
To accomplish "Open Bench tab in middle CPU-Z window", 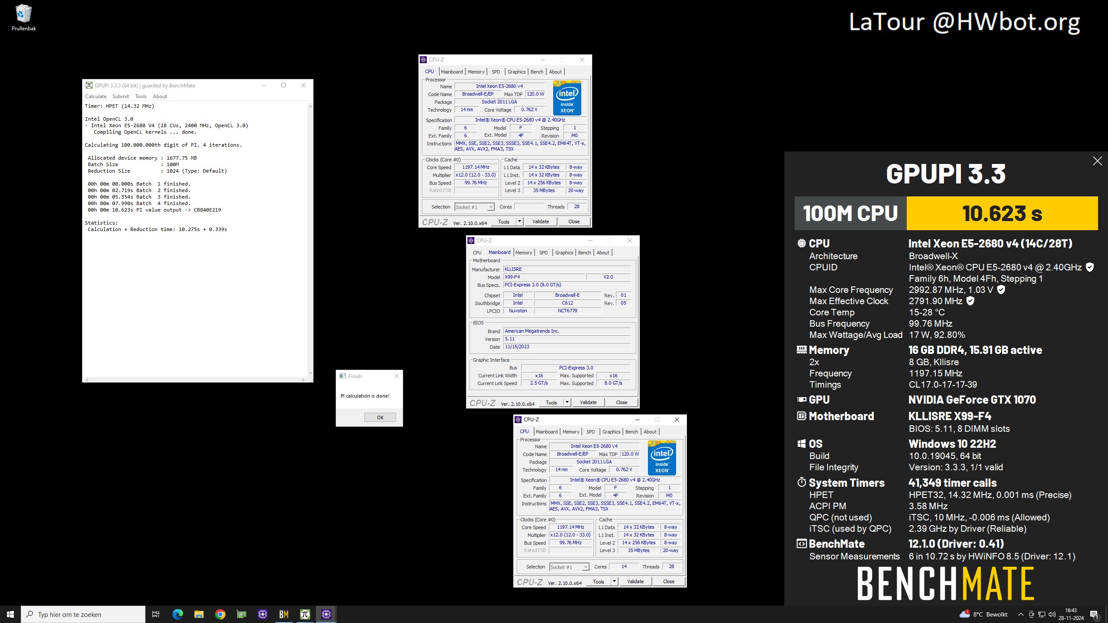I will (584, 253).
